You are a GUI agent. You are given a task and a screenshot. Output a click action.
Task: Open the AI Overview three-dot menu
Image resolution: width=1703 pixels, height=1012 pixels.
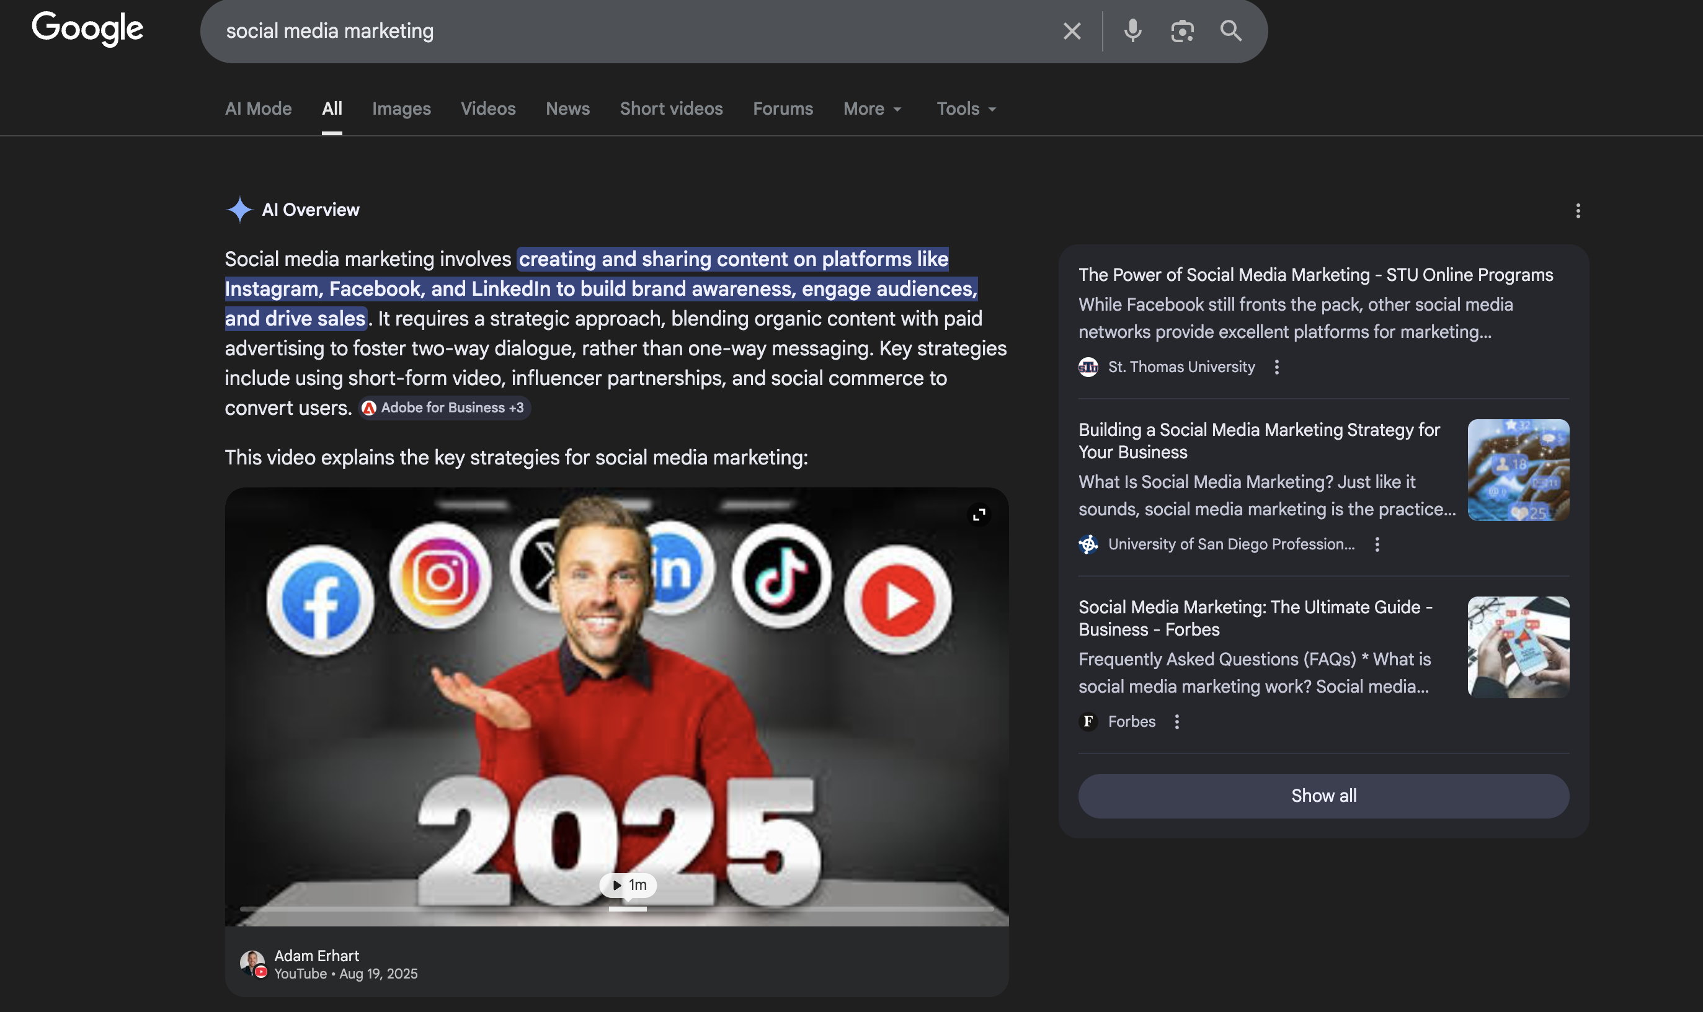(1578, 211)
